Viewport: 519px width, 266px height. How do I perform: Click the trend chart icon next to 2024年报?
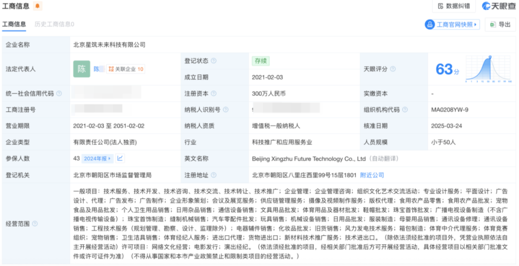(120, 158)
